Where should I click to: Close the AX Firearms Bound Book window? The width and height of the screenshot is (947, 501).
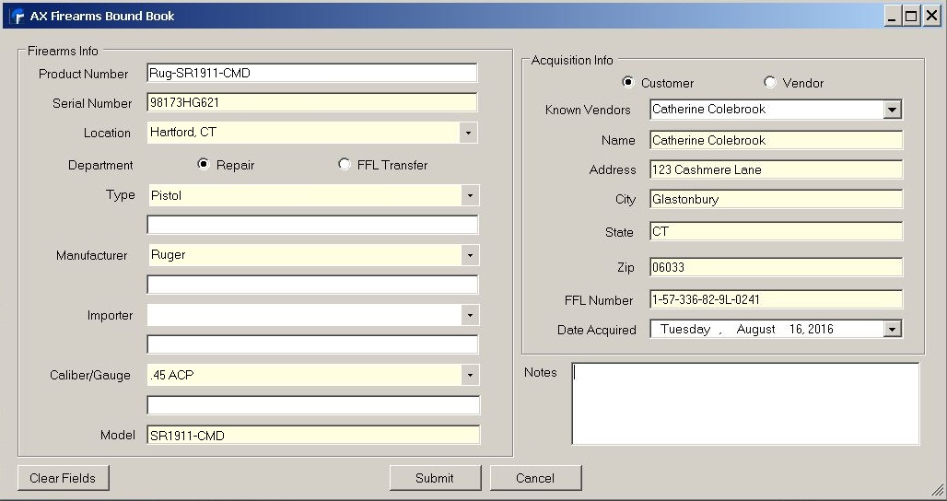(931, 17)
